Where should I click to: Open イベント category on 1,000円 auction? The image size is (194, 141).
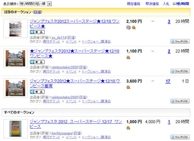tap(71, 137)
